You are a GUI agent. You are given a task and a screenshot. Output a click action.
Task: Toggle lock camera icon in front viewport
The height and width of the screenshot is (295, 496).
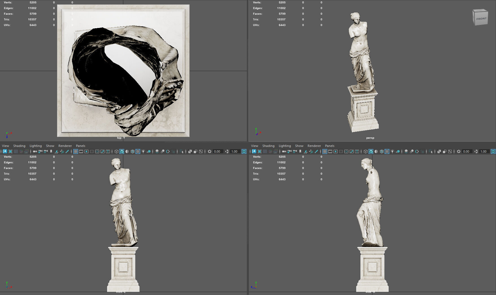point(40,151)
